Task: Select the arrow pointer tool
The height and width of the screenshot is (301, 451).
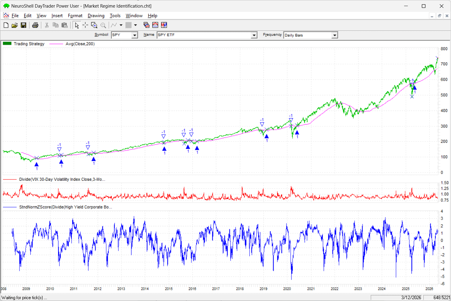Action: pyautogui.click(x=77, y=25)
